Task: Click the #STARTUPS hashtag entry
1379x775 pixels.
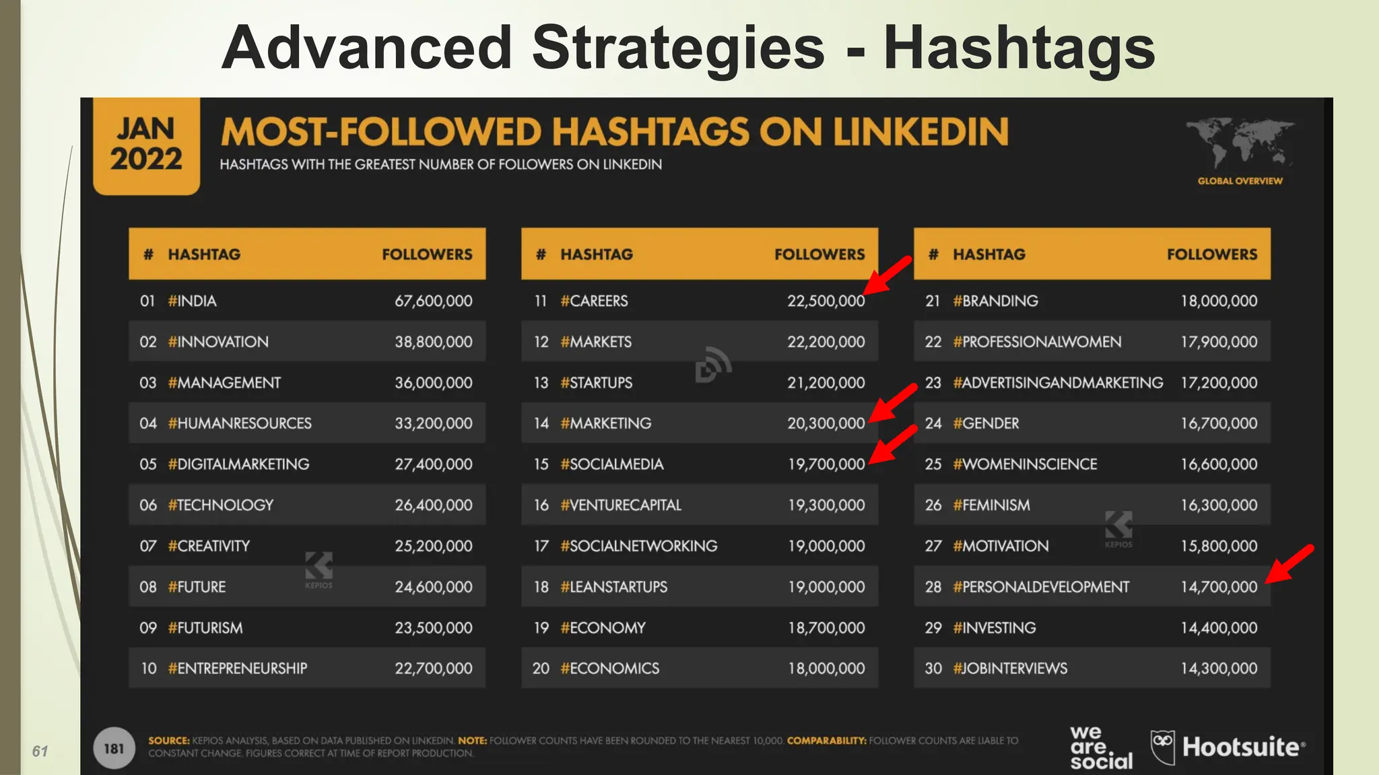Action: pyautogui.click(x=597, y=383)
